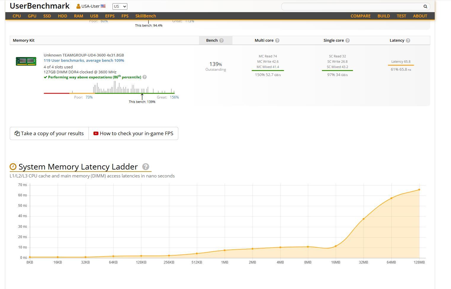Open the GPU menu
Image resolution: width=451 pixels, height=289 pixels.
pos(32,16)
